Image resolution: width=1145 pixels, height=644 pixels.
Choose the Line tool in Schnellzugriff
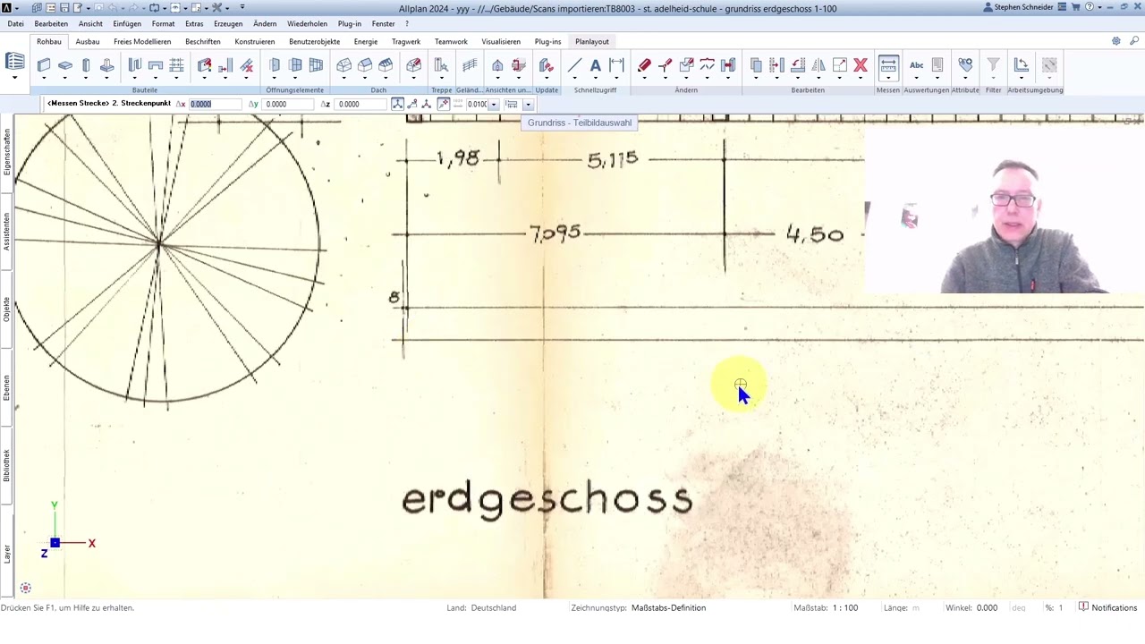(574, 65)
